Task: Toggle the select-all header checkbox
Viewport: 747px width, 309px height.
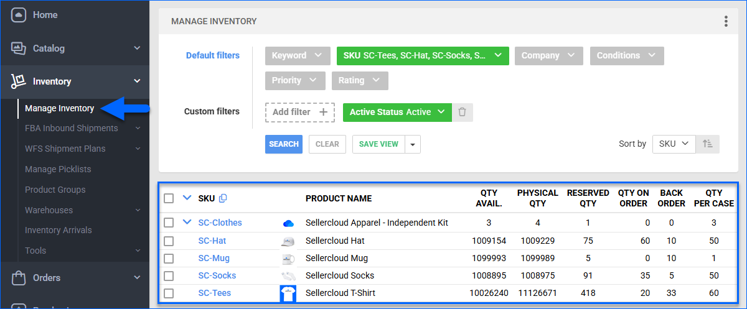Action: (169, 198)
